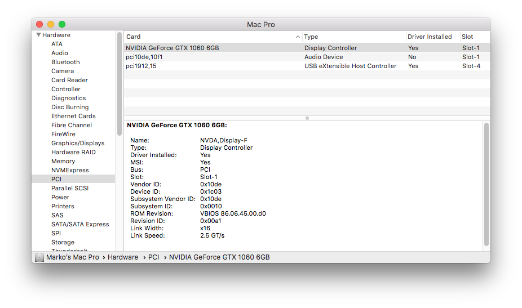Click PCI in the path bar

point(153,257)
